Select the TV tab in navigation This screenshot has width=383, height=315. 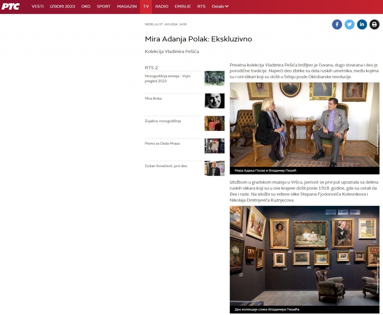[146, 6]
